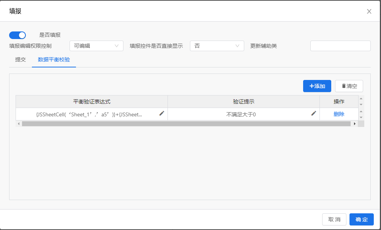The width and height of the screenshot is (381, 230).
Task: Click the 平衡验证表达式 column header
Action: 92,102
